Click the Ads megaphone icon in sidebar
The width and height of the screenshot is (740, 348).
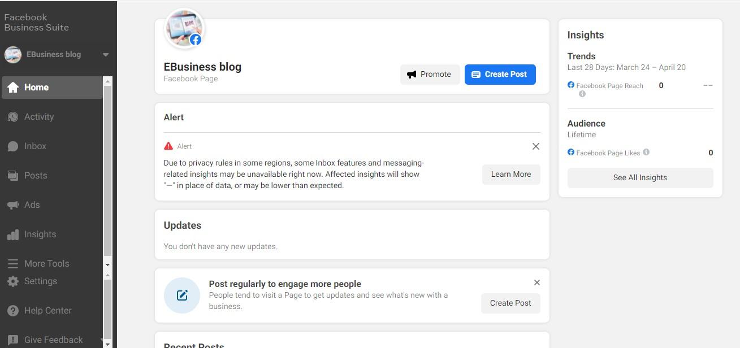(x=13, y=205)
